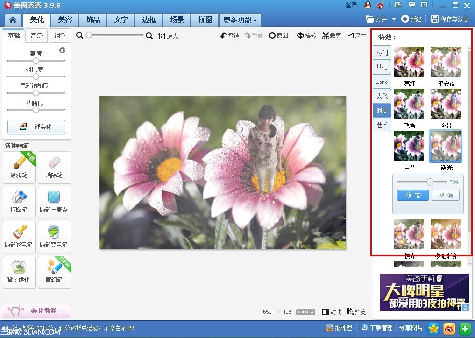The image size is (475, 338).
Task: Open the 背景虚化 background blur tool
Action: click(19, 272)
